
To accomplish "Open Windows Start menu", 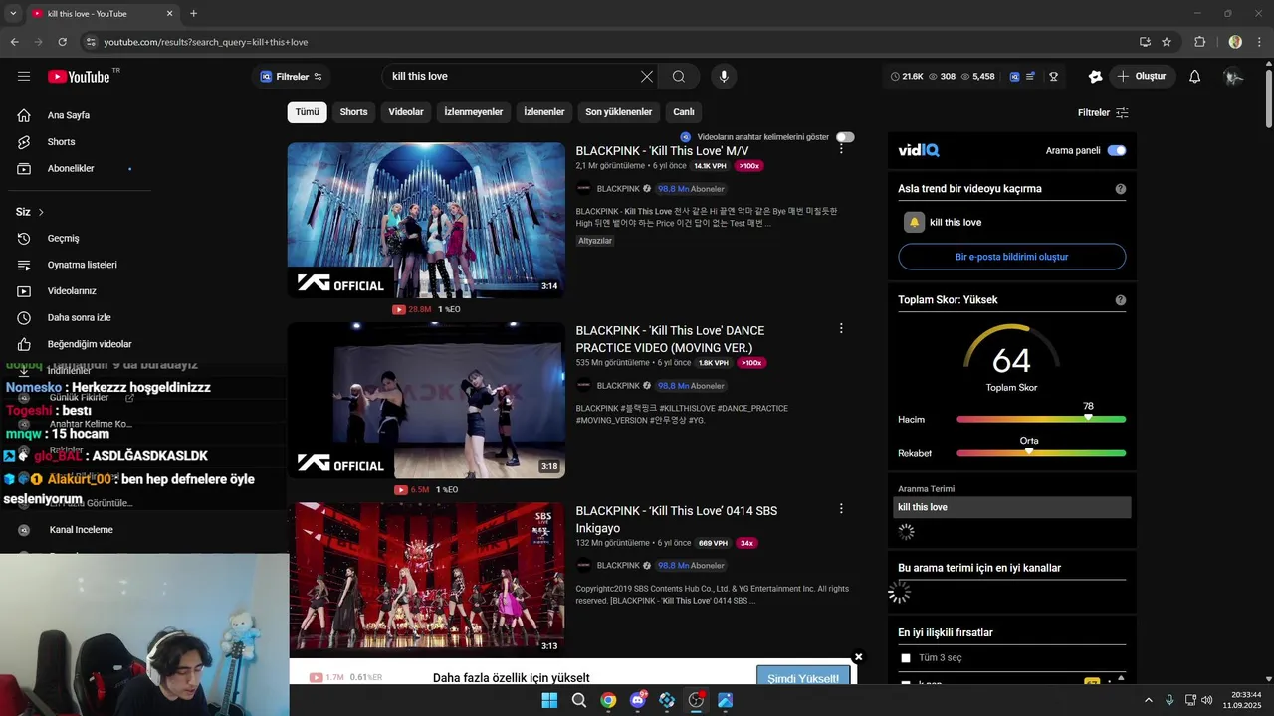I will [549, 700].
